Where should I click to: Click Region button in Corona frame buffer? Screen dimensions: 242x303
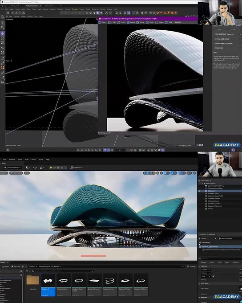[159, 22]
